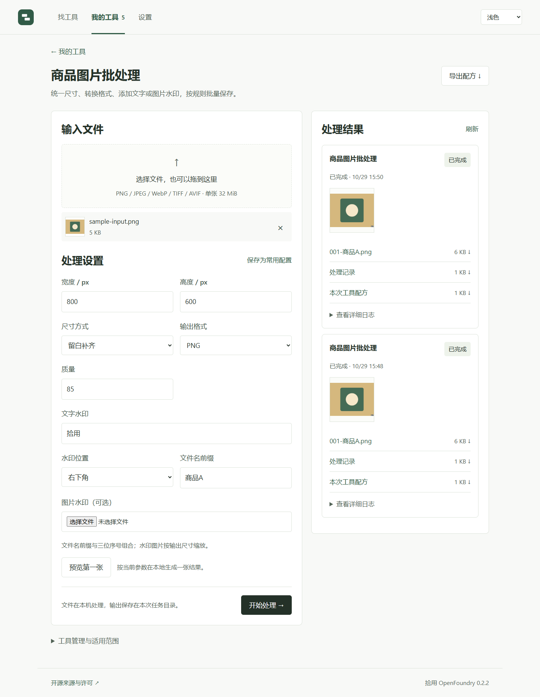The image size is (540, 697).
Task: Open the 15:50 result preview image
Action: pos(352,210)
